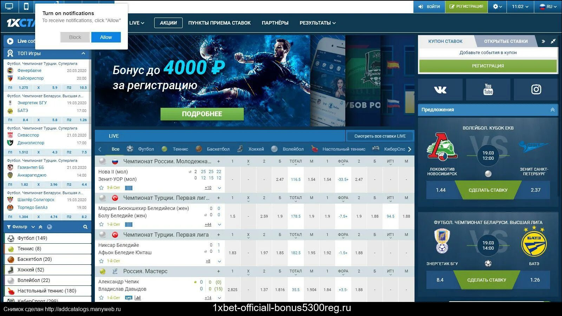This screenshot has width=562, height=316.
Task: Open LIVE navigation dropdown
Action: click(137, 23)
